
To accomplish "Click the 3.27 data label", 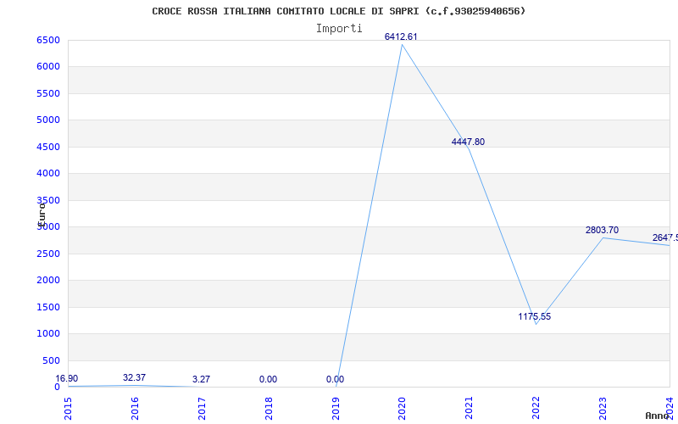I will click(x=201, y=379).
